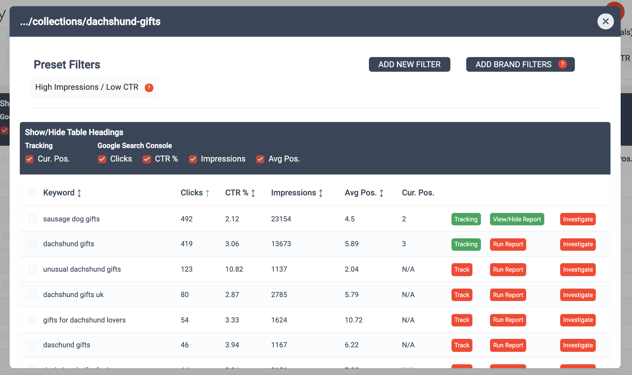Click the green sort arrow next to Clicks
Image resolution: width=632 pixels, height=375 pixels.
click(207, 193)
